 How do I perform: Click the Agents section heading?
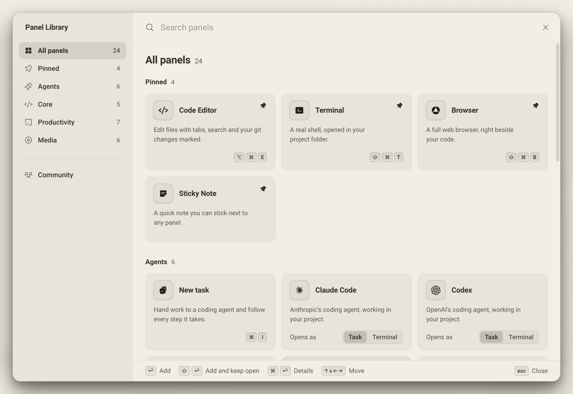(156, 262)
